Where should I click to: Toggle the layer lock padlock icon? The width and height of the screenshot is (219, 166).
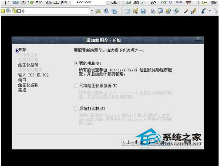point(14,11)
